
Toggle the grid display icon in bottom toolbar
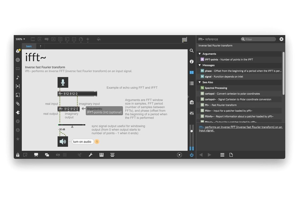pos(65,155)
